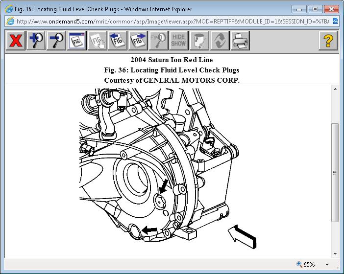
Task: Click the Internet Explorer title bar icon
Action: tap(9, 9)
